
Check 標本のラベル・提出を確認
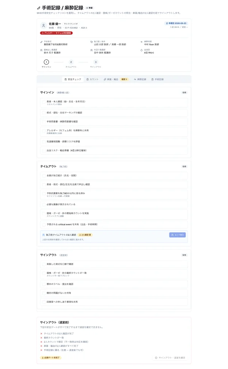click(x=44, y=284)
